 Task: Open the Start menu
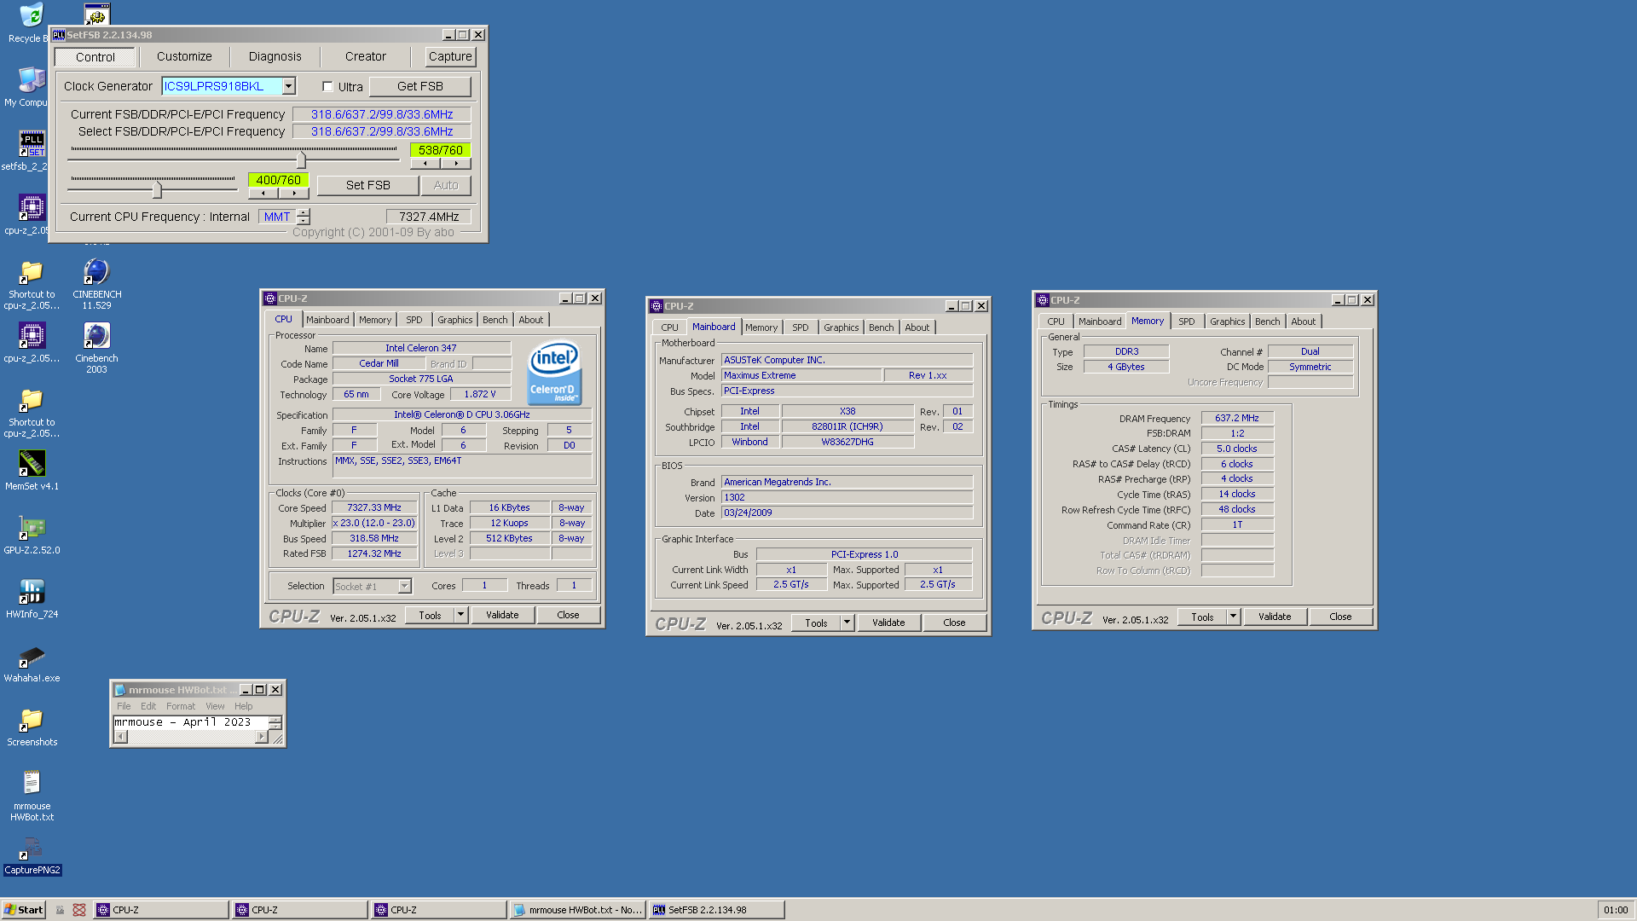24,910
